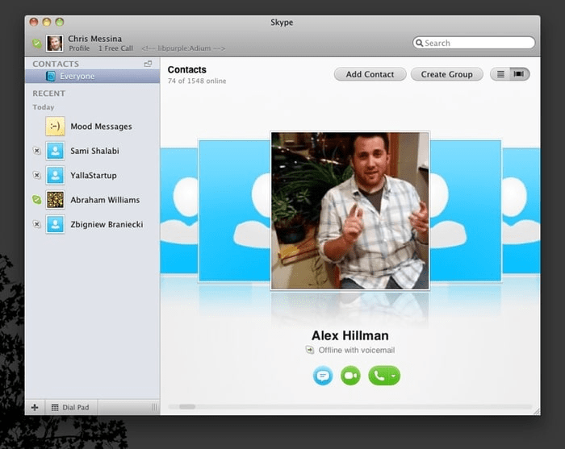Click the sidebar resize grip handle
The image size is (565, 449).
154,407
